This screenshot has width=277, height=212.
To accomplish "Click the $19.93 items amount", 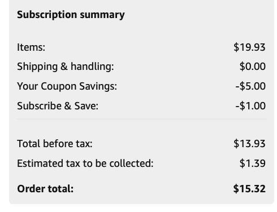I will (x=249, y=47).
